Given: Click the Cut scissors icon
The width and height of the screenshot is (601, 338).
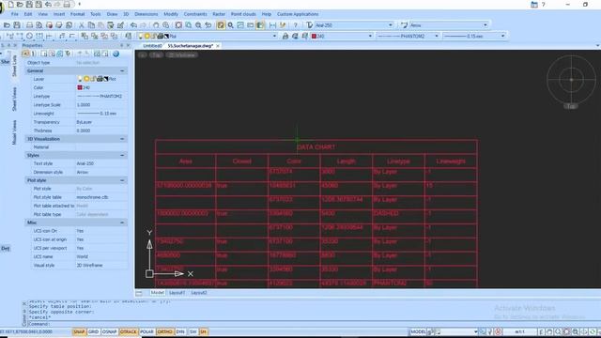Looking at the screenshot, I should coord(82,25).
